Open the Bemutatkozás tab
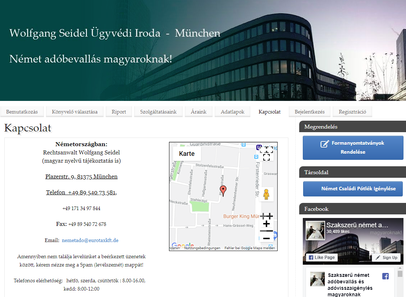The height and width of the screenshot is (297, 406). point(22,112)
